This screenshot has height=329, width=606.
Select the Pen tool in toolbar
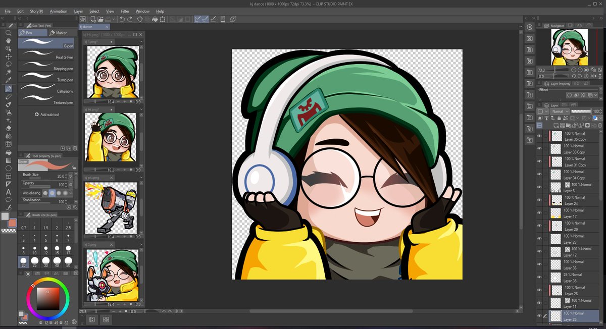click(9, 88)
